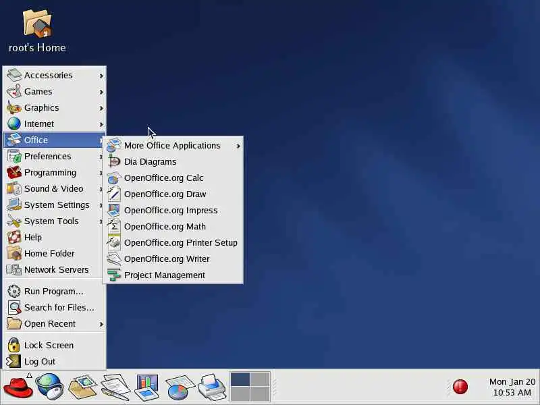Launch OpenOffice.org Calc
The height and width of the screenshot is (405, 540).
pos(173,178)
